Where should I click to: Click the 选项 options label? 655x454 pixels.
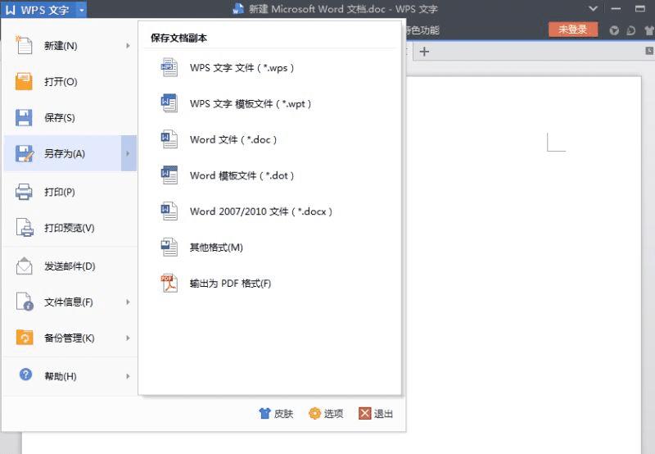[x=333, y=414]
